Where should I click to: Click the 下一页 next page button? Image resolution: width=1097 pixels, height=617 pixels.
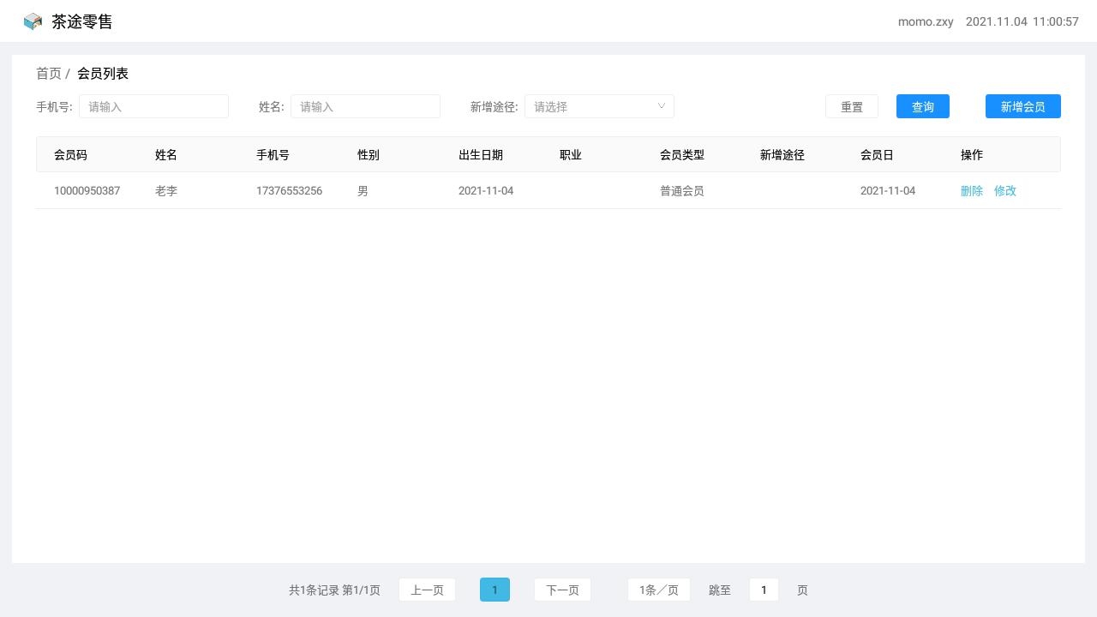coord(562,590)
